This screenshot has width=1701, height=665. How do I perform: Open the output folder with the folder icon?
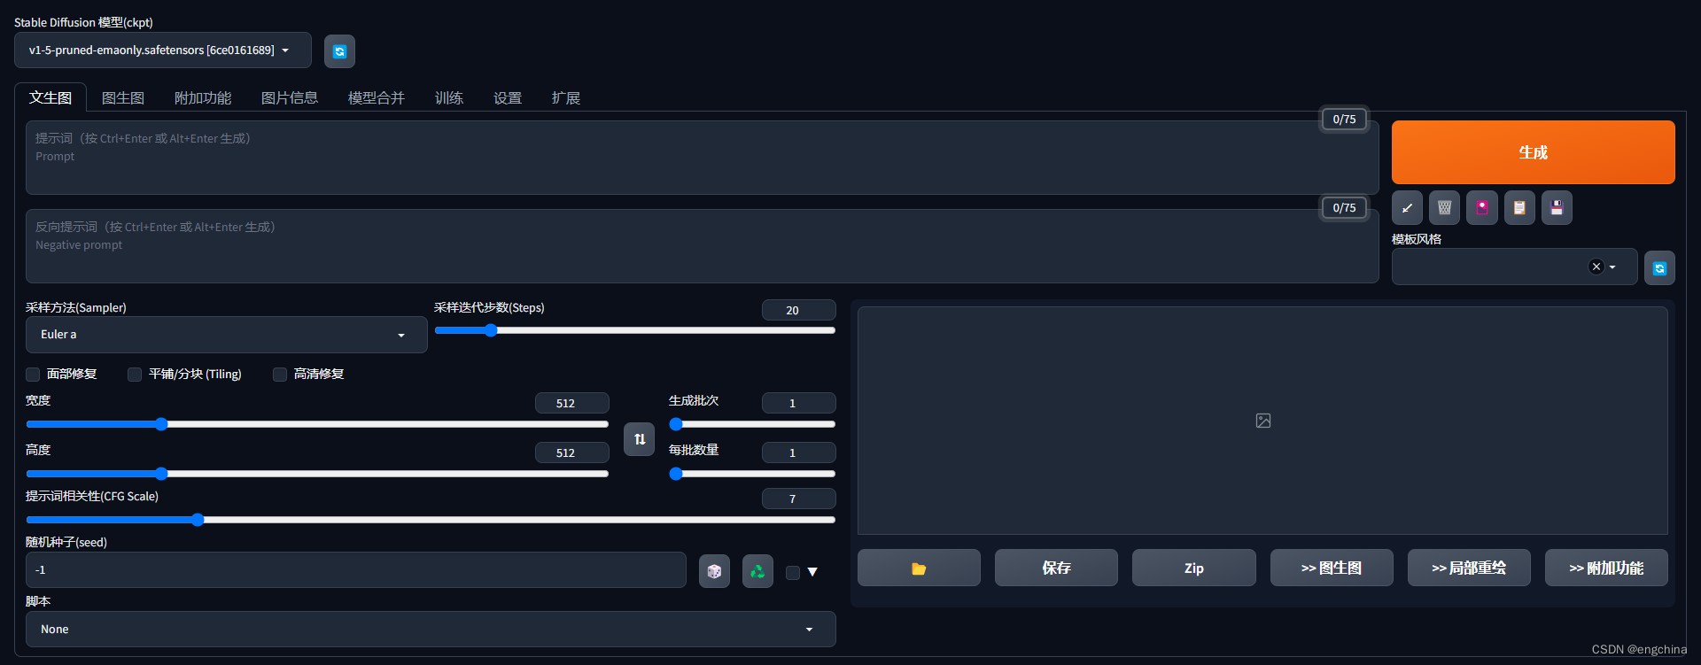pos(919,568)
